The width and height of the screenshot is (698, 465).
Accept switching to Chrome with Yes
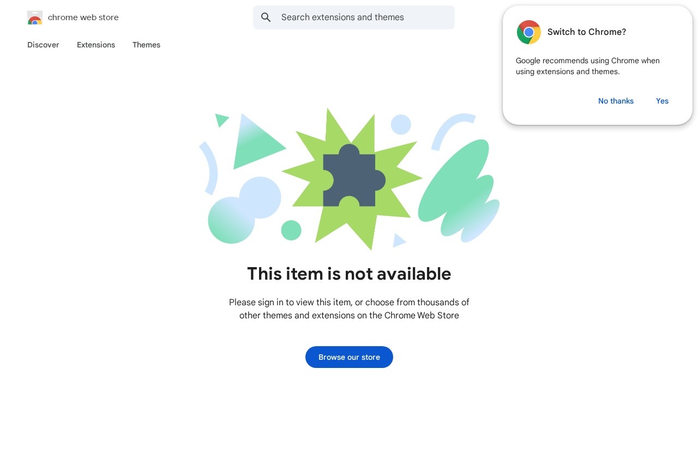point(662,101)
